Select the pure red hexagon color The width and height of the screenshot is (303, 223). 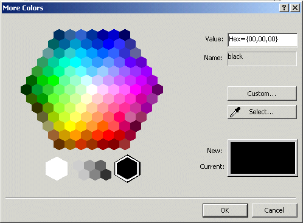point(108,135)
